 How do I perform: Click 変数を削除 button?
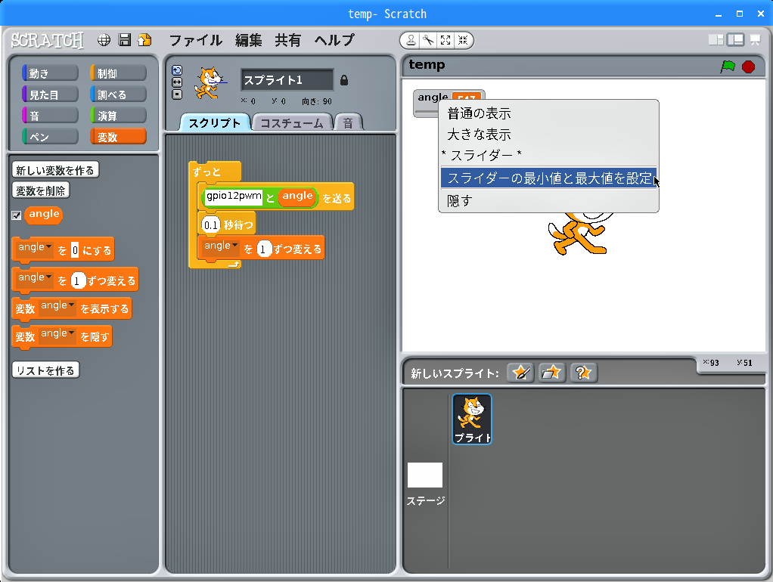(x=40, y=190)
